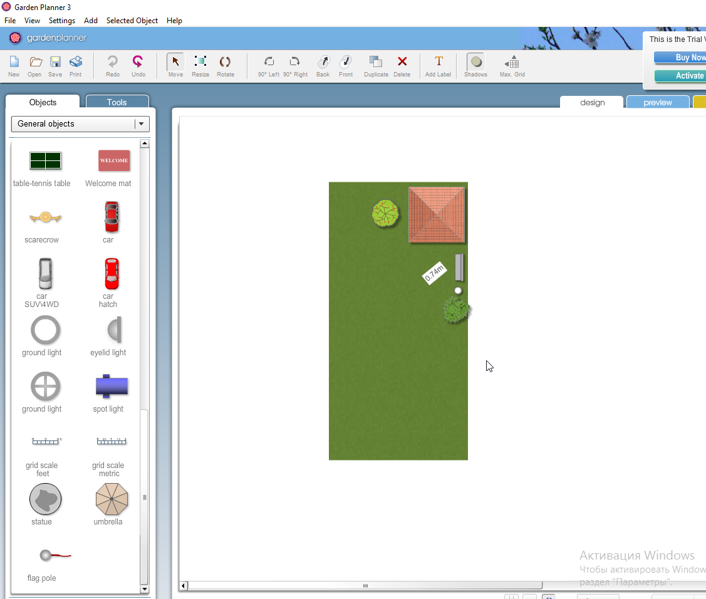Rotate object 90° Left
706x599 pixels.
click(269, 66)
